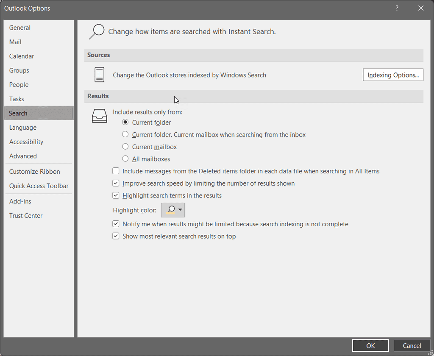Choose the All mailboxes option
The height and width of the screenshot is (356, 434).
click(x=125, y=159)
